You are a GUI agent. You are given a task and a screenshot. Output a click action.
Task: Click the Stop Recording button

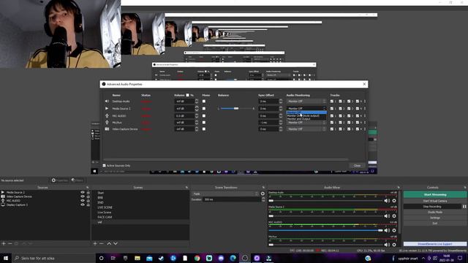click(432, 206)
